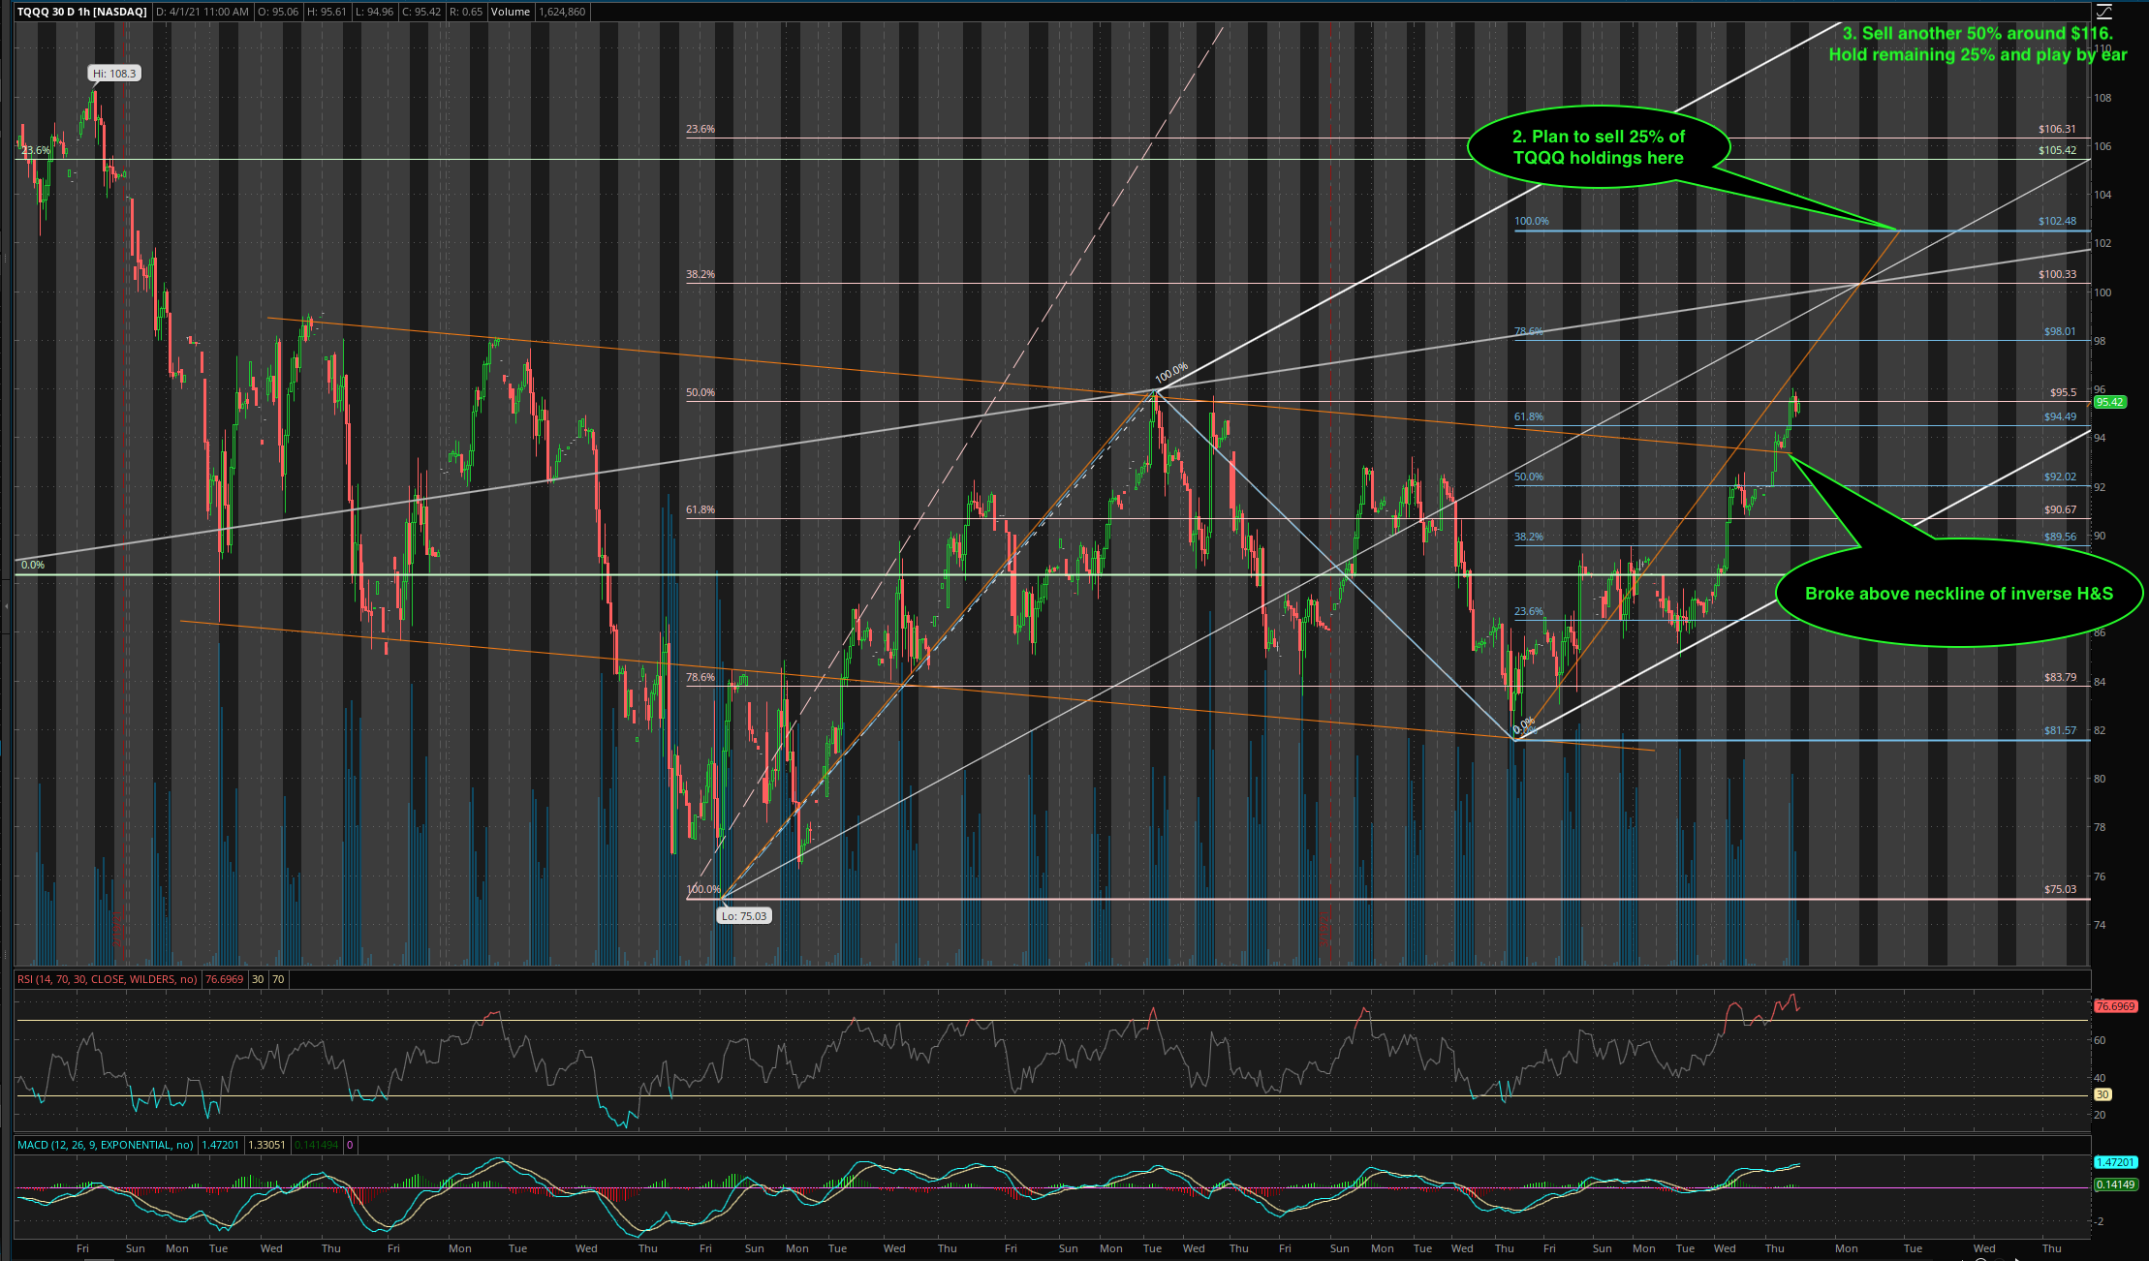
Task: Click the $100.33 Fibonacci level label
Action: 2057,274
